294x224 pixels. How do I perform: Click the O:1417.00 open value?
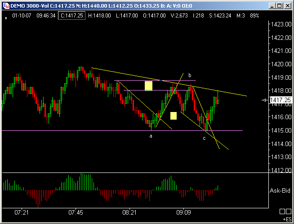[x=154, y=16]
